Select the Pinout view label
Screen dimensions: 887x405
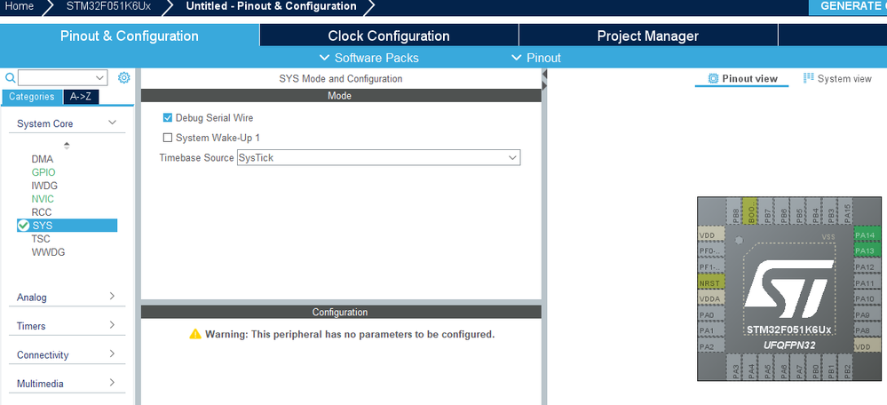coord(749,79)
